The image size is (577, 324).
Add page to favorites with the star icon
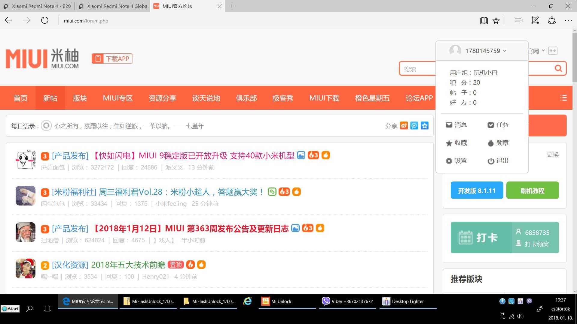496,21
